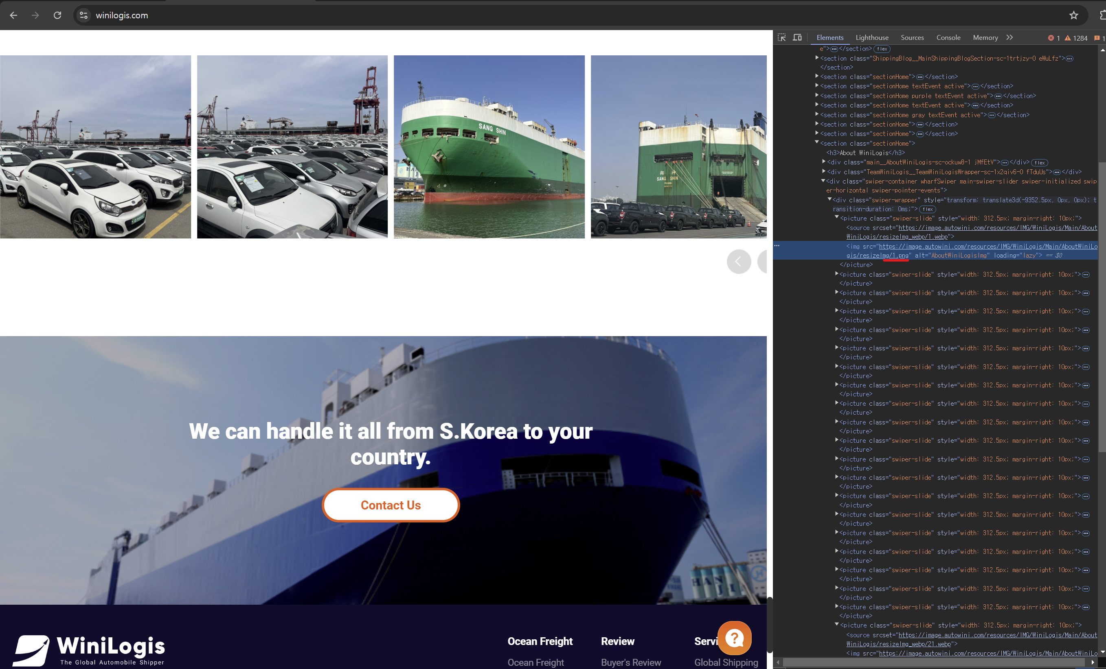Screen dimensions: 1106x669
Task: Click the Contact Us button
Action: [x=391, y=505]
